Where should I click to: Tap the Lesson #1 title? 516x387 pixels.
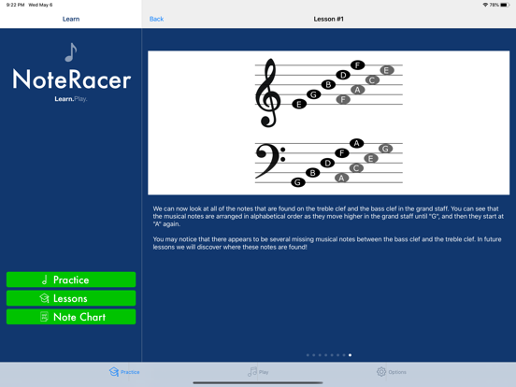click(328, 19)
